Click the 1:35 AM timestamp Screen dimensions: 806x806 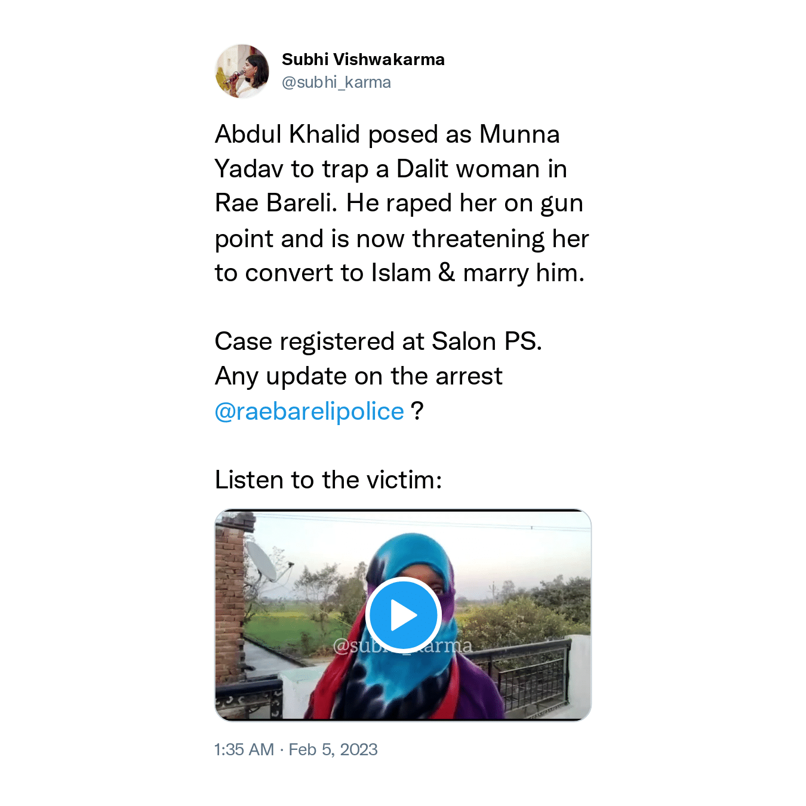(x=244, y=749)
